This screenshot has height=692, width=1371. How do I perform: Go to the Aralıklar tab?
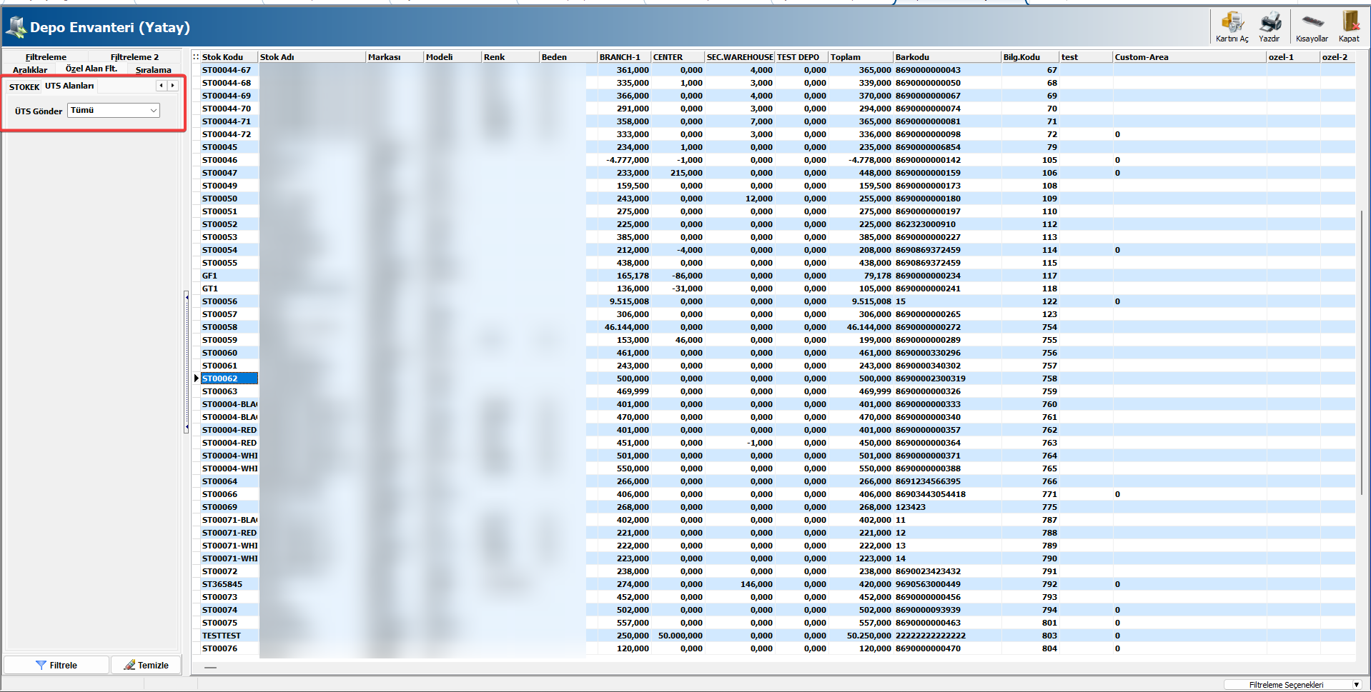tap(30, 70)
